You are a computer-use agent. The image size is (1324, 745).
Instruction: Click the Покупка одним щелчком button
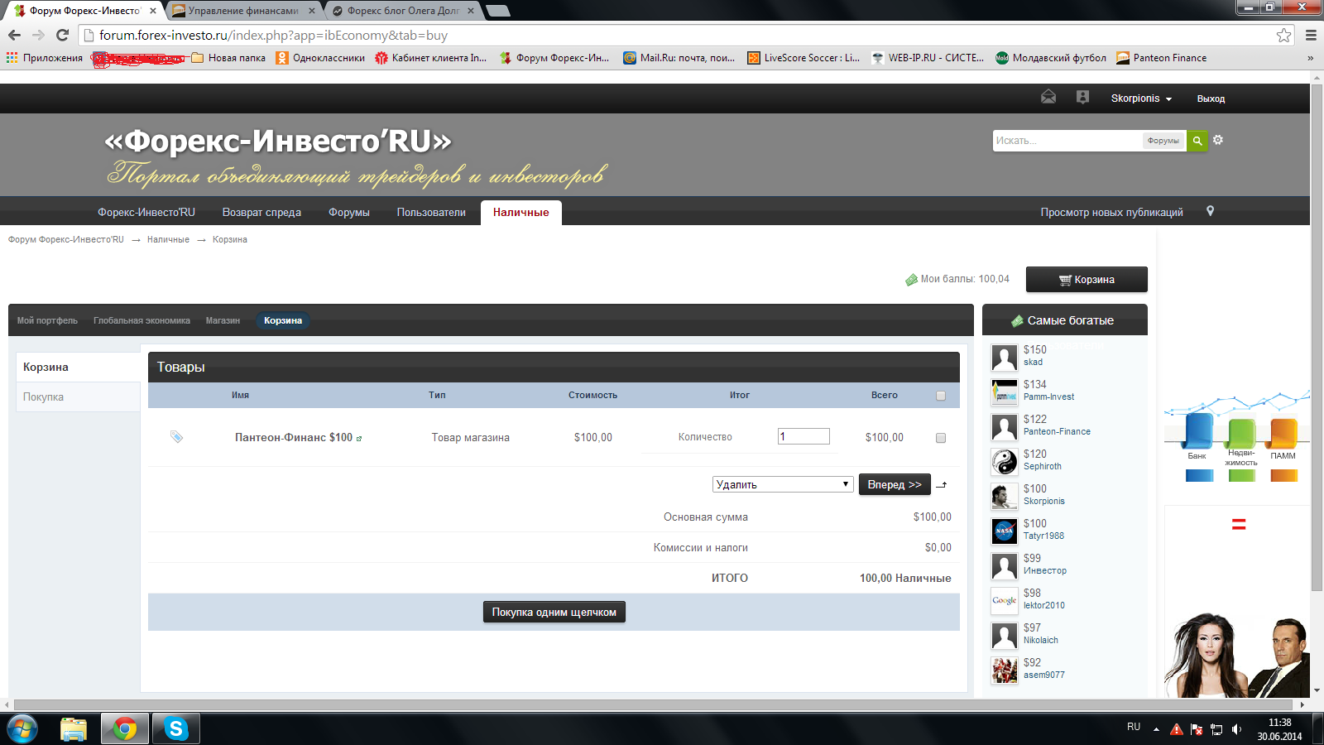coord(554,612)
